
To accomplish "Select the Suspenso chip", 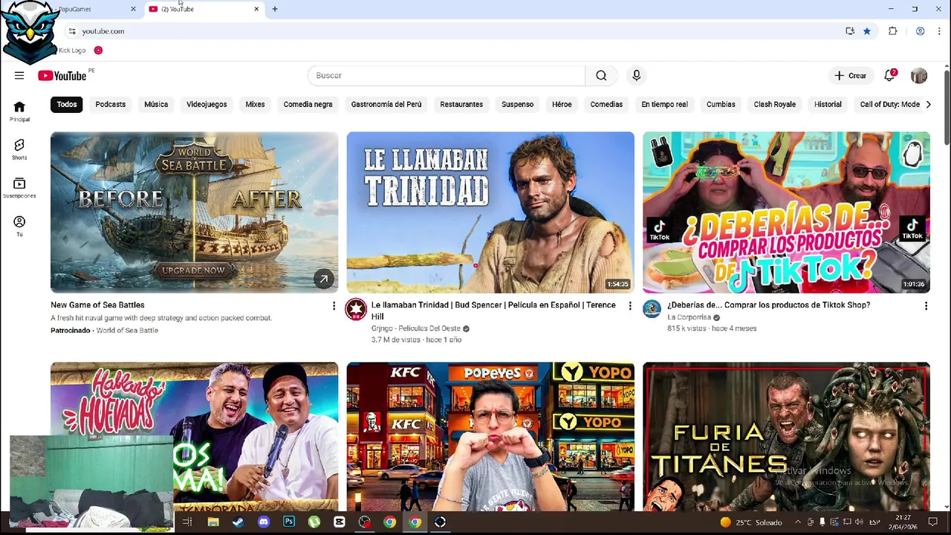I will tap(517, 105).
